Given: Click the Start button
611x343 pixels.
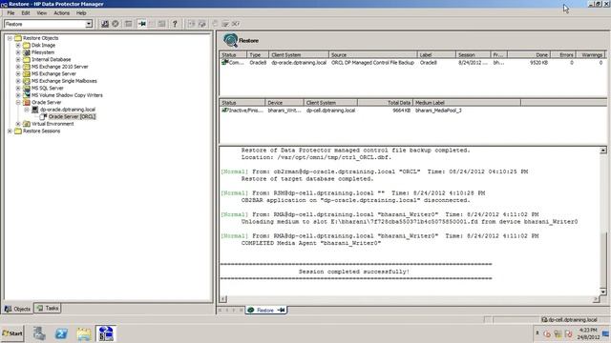Looking at the screenshot, I should tap(12, 333).
